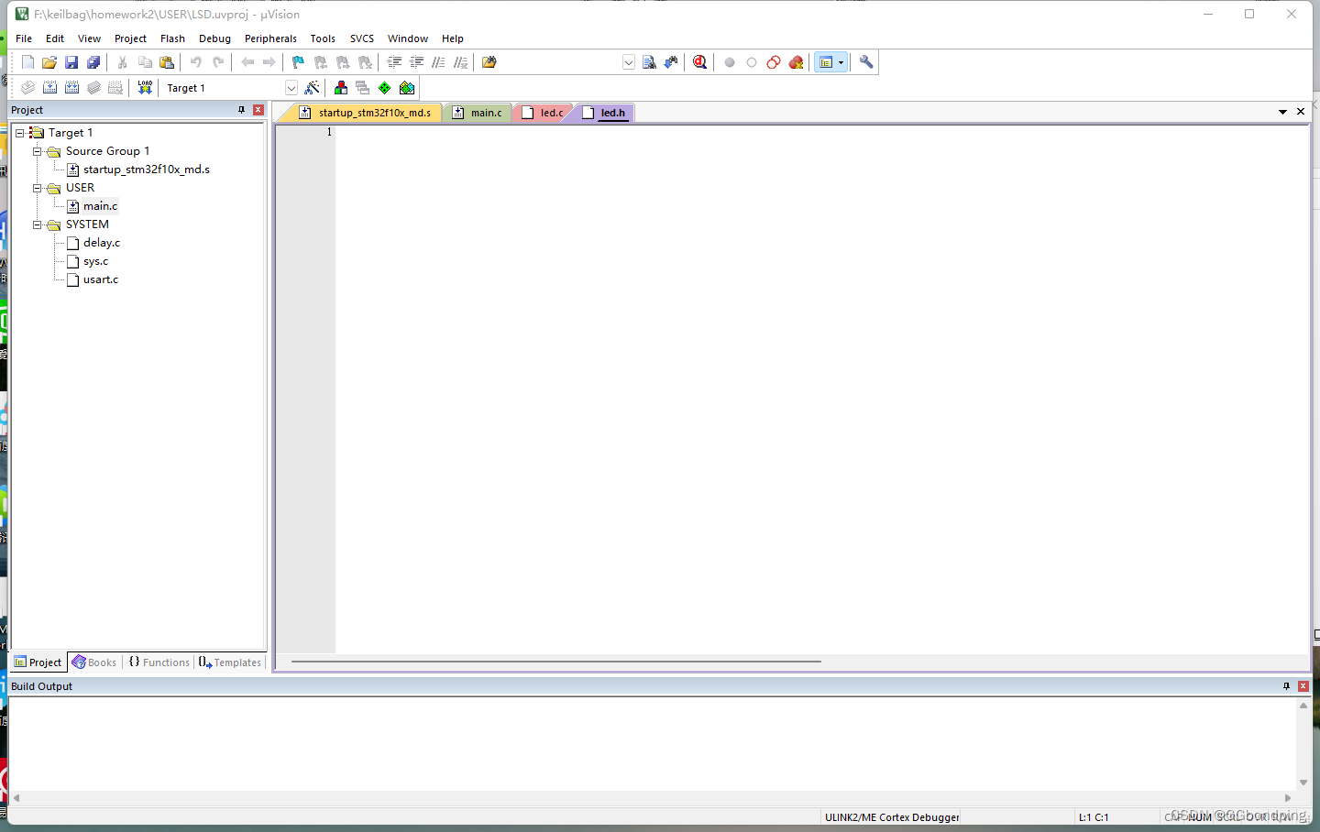The width and height of the screenshot is (1320, 832).
Task: Switch to the led.c editor tab
Action: click(x=544, y=113)
